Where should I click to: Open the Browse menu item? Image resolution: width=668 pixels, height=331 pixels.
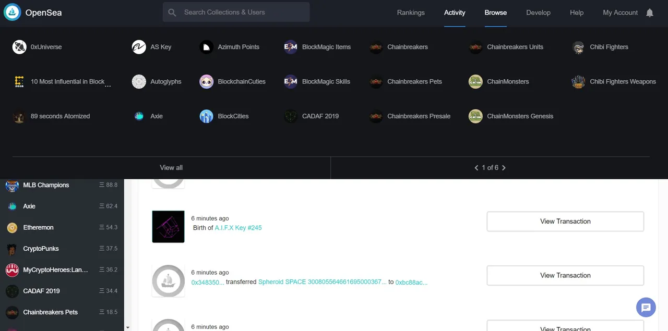point(495,13)
